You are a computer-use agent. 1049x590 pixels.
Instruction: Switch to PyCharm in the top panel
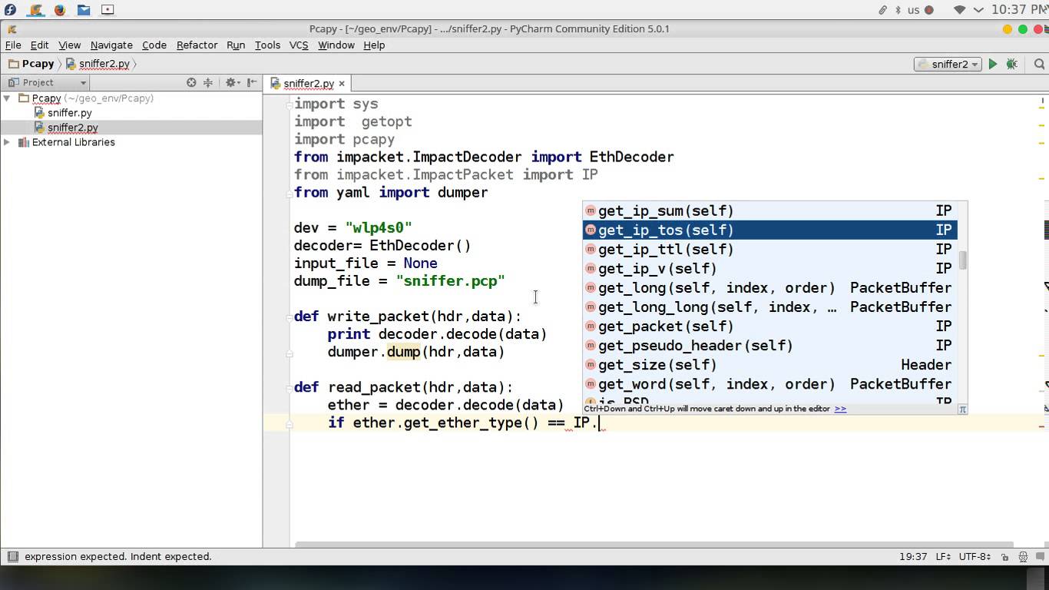(x=35, y=10)
